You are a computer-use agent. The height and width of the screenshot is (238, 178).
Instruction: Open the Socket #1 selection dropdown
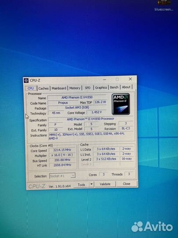tap(62, 176)
